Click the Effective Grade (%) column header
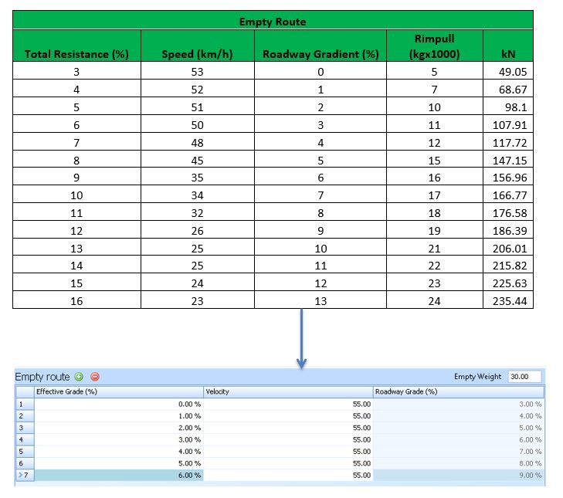The height and width of the screenshot is (498, 563). click(x=117, y=391)
